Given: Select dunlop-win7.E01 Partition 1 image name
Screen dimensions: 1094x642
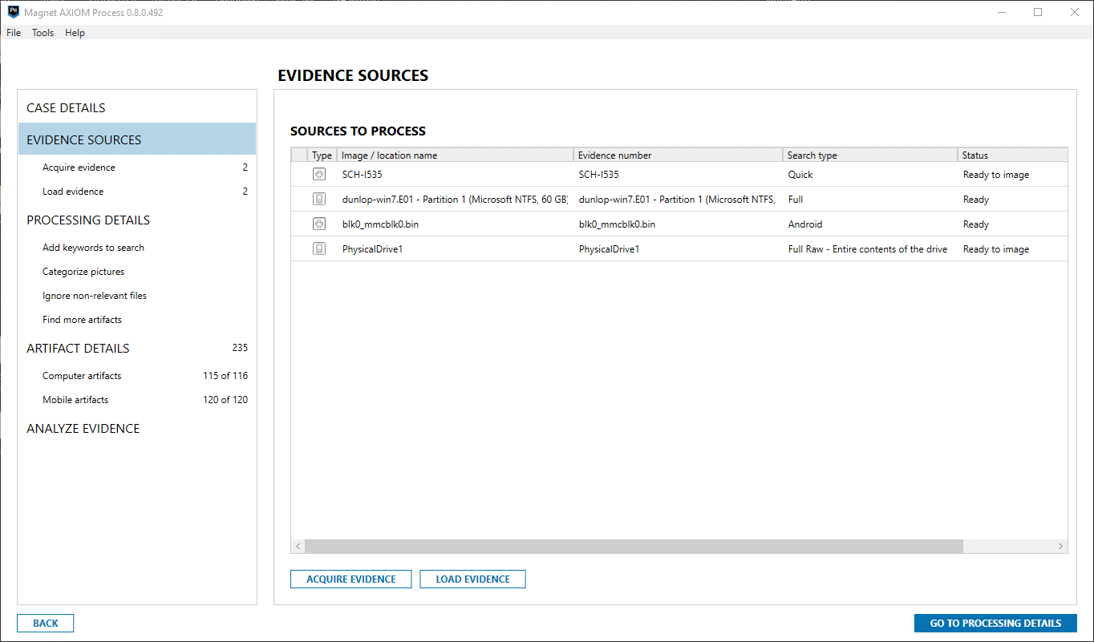Looking at the screenshot, I should pyautogui.click(x=455, y=199).
